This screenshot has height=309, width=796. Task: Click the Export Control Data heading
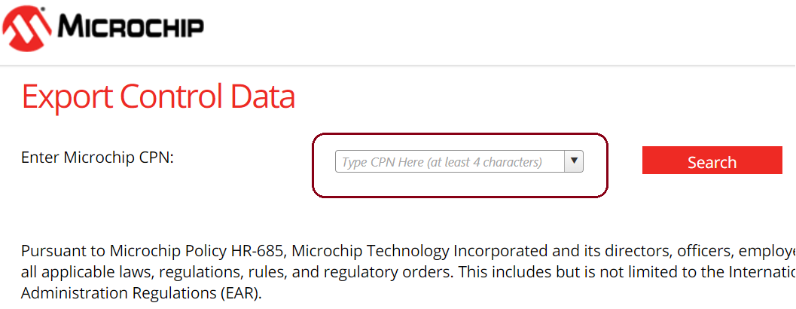click(158, 96)
